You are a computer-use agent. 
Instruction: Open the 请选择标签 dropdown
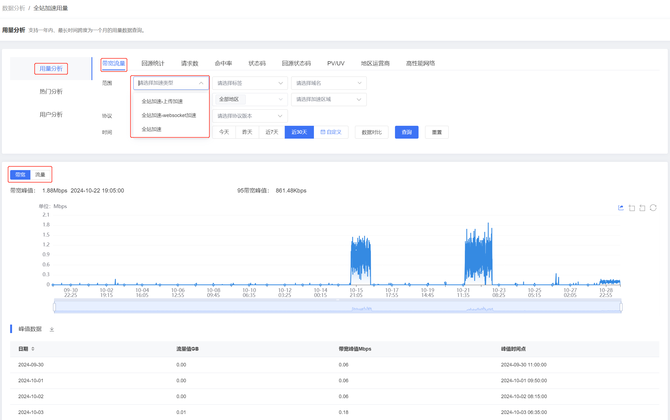(250, 83)
